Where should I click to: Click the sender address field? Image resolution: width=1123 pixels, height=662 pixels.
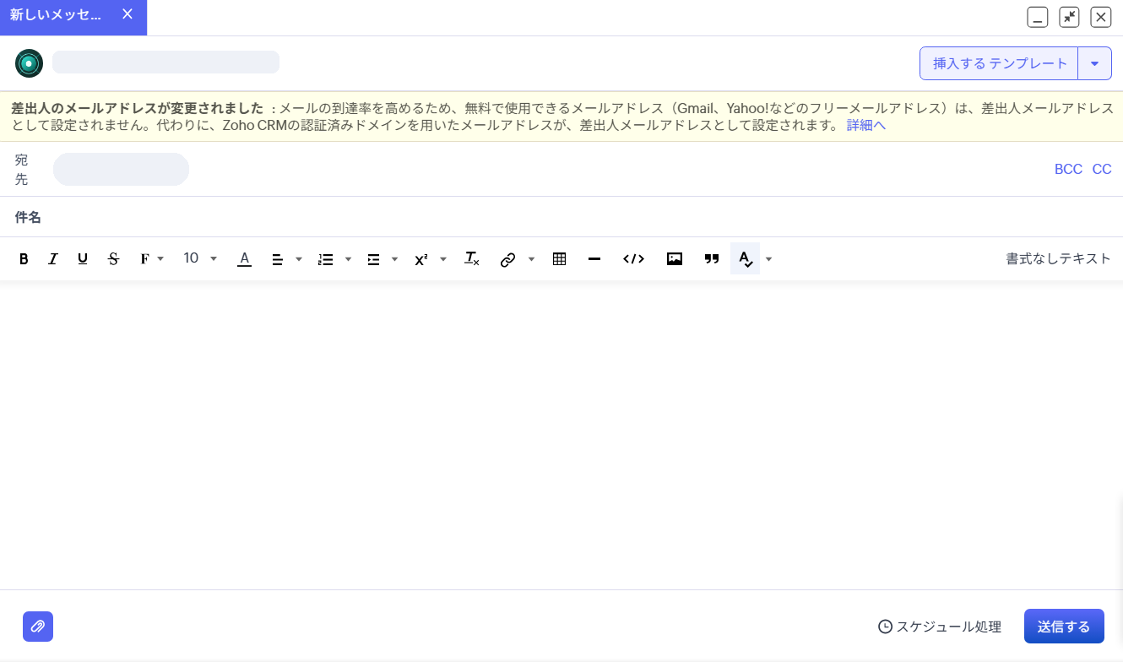[165, 62]
